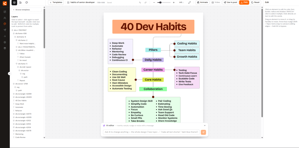Select the Coding Habits box on canvas
Screen dimensions: 299x148
click(187, 44)
